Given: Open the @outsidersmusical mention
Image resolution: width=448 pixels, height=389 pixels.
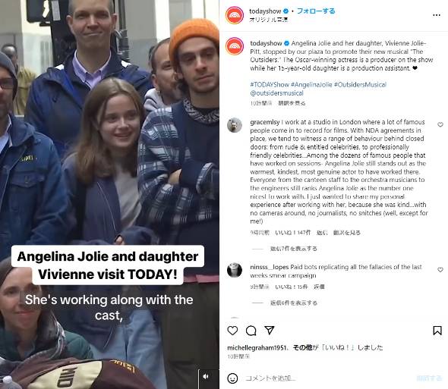Looking at the screenshot, I should tap(276, 93).
